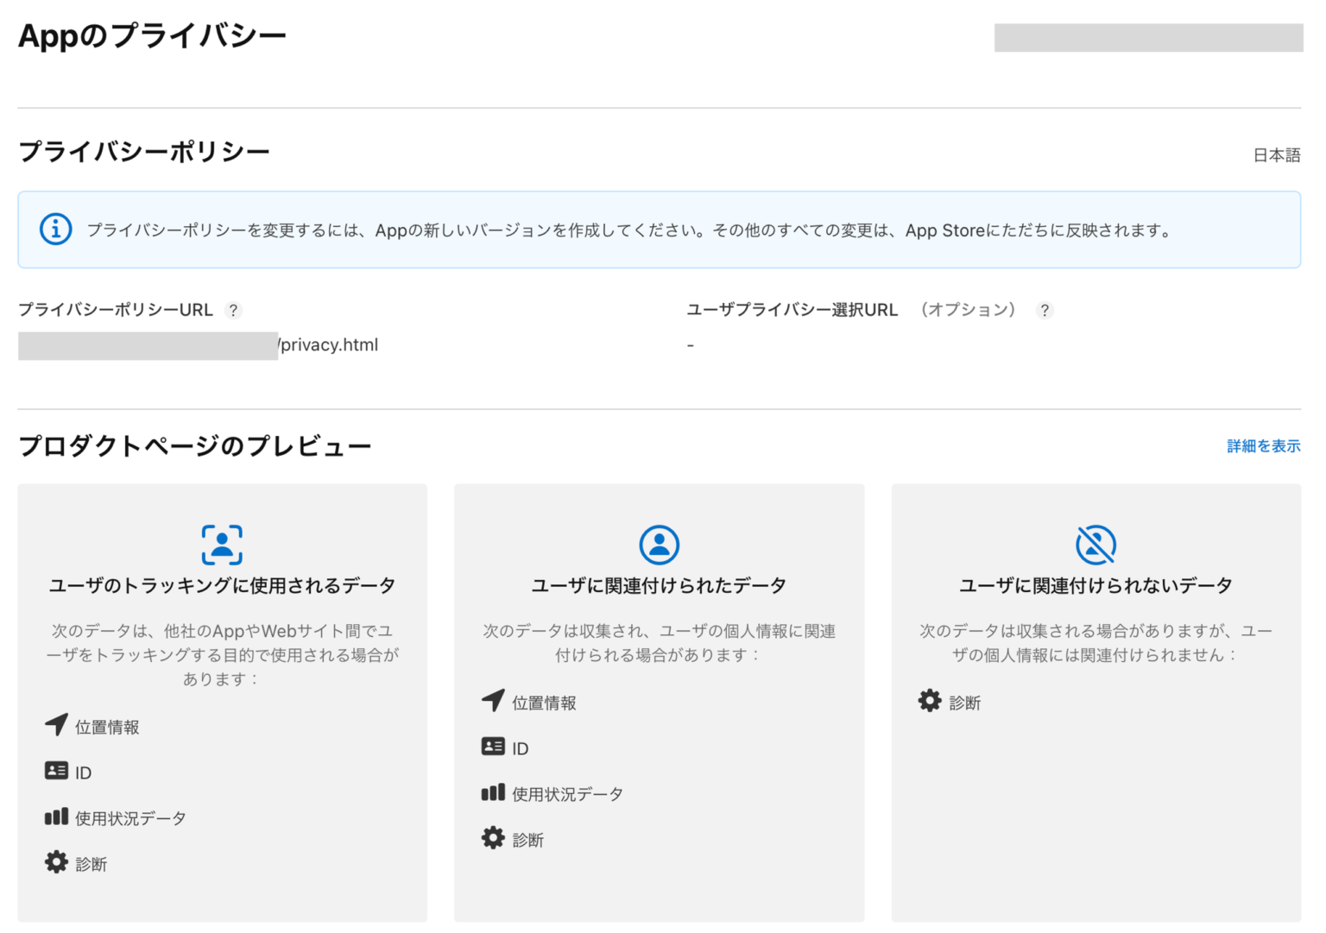Image resolution: width=1326 pixels, height=933 pixels.
Task: Click the usage data bar chart icon under tracking
Action: click(56, 816)
